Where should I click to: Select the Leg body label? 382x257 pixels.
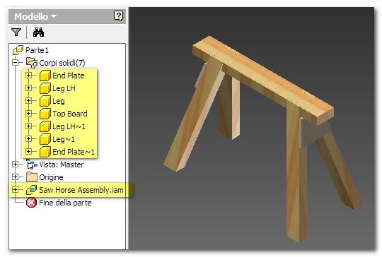(x=59, y=101)
